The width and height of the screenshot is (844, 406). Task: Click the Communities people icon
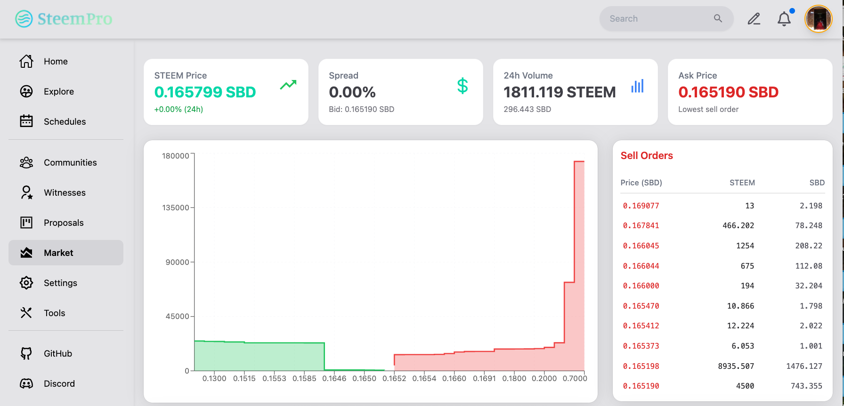pyautogui.click(x=26, y=162)
